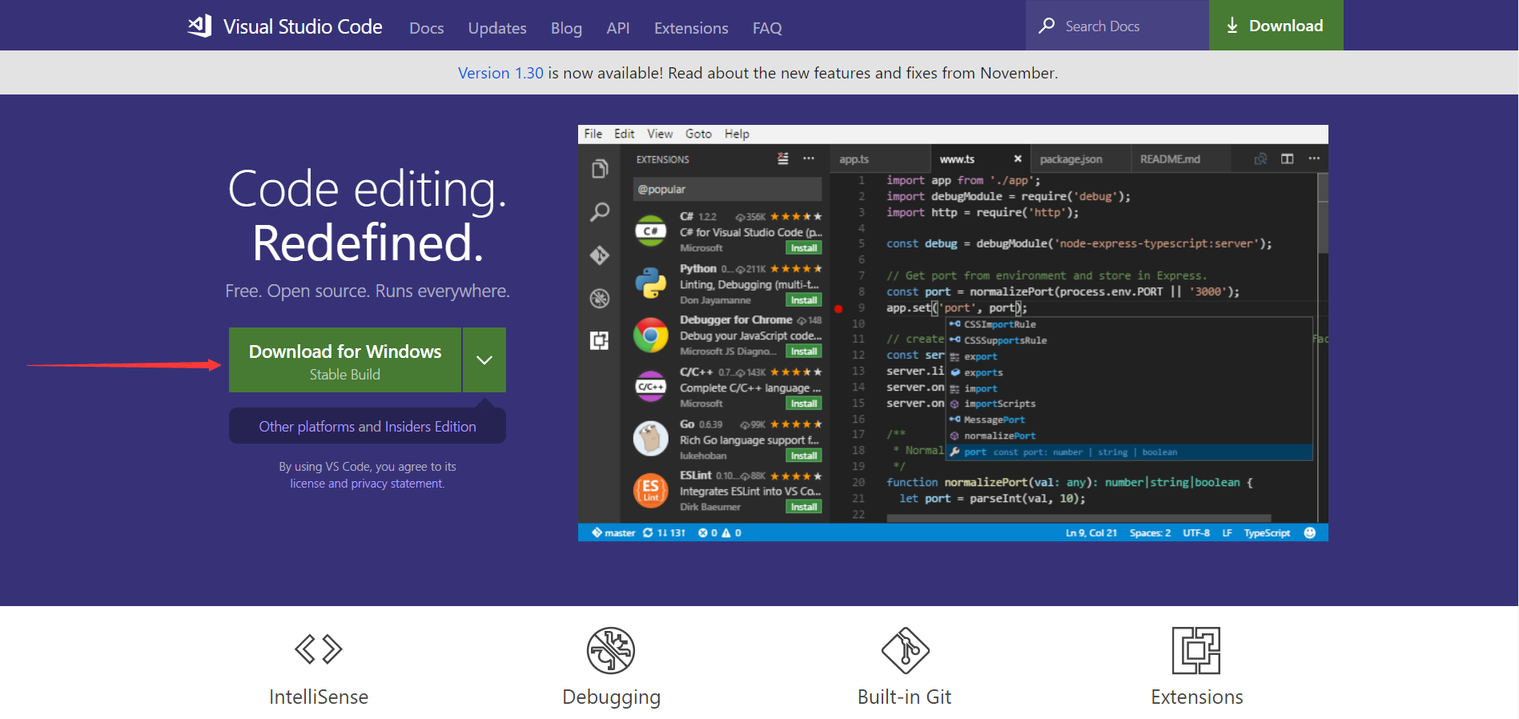The image size is (1519, 719).
Task: Follow the Version 1.30 link
Action: 500,73
